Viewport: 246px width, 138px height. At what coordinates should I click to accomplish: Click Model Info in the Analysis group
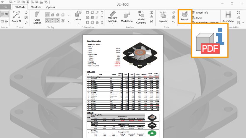point(127,17)
